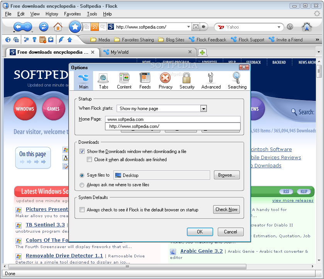The image size is (324, 279).
Task: Open the tab list dropdown arrow
Action: 319,52
